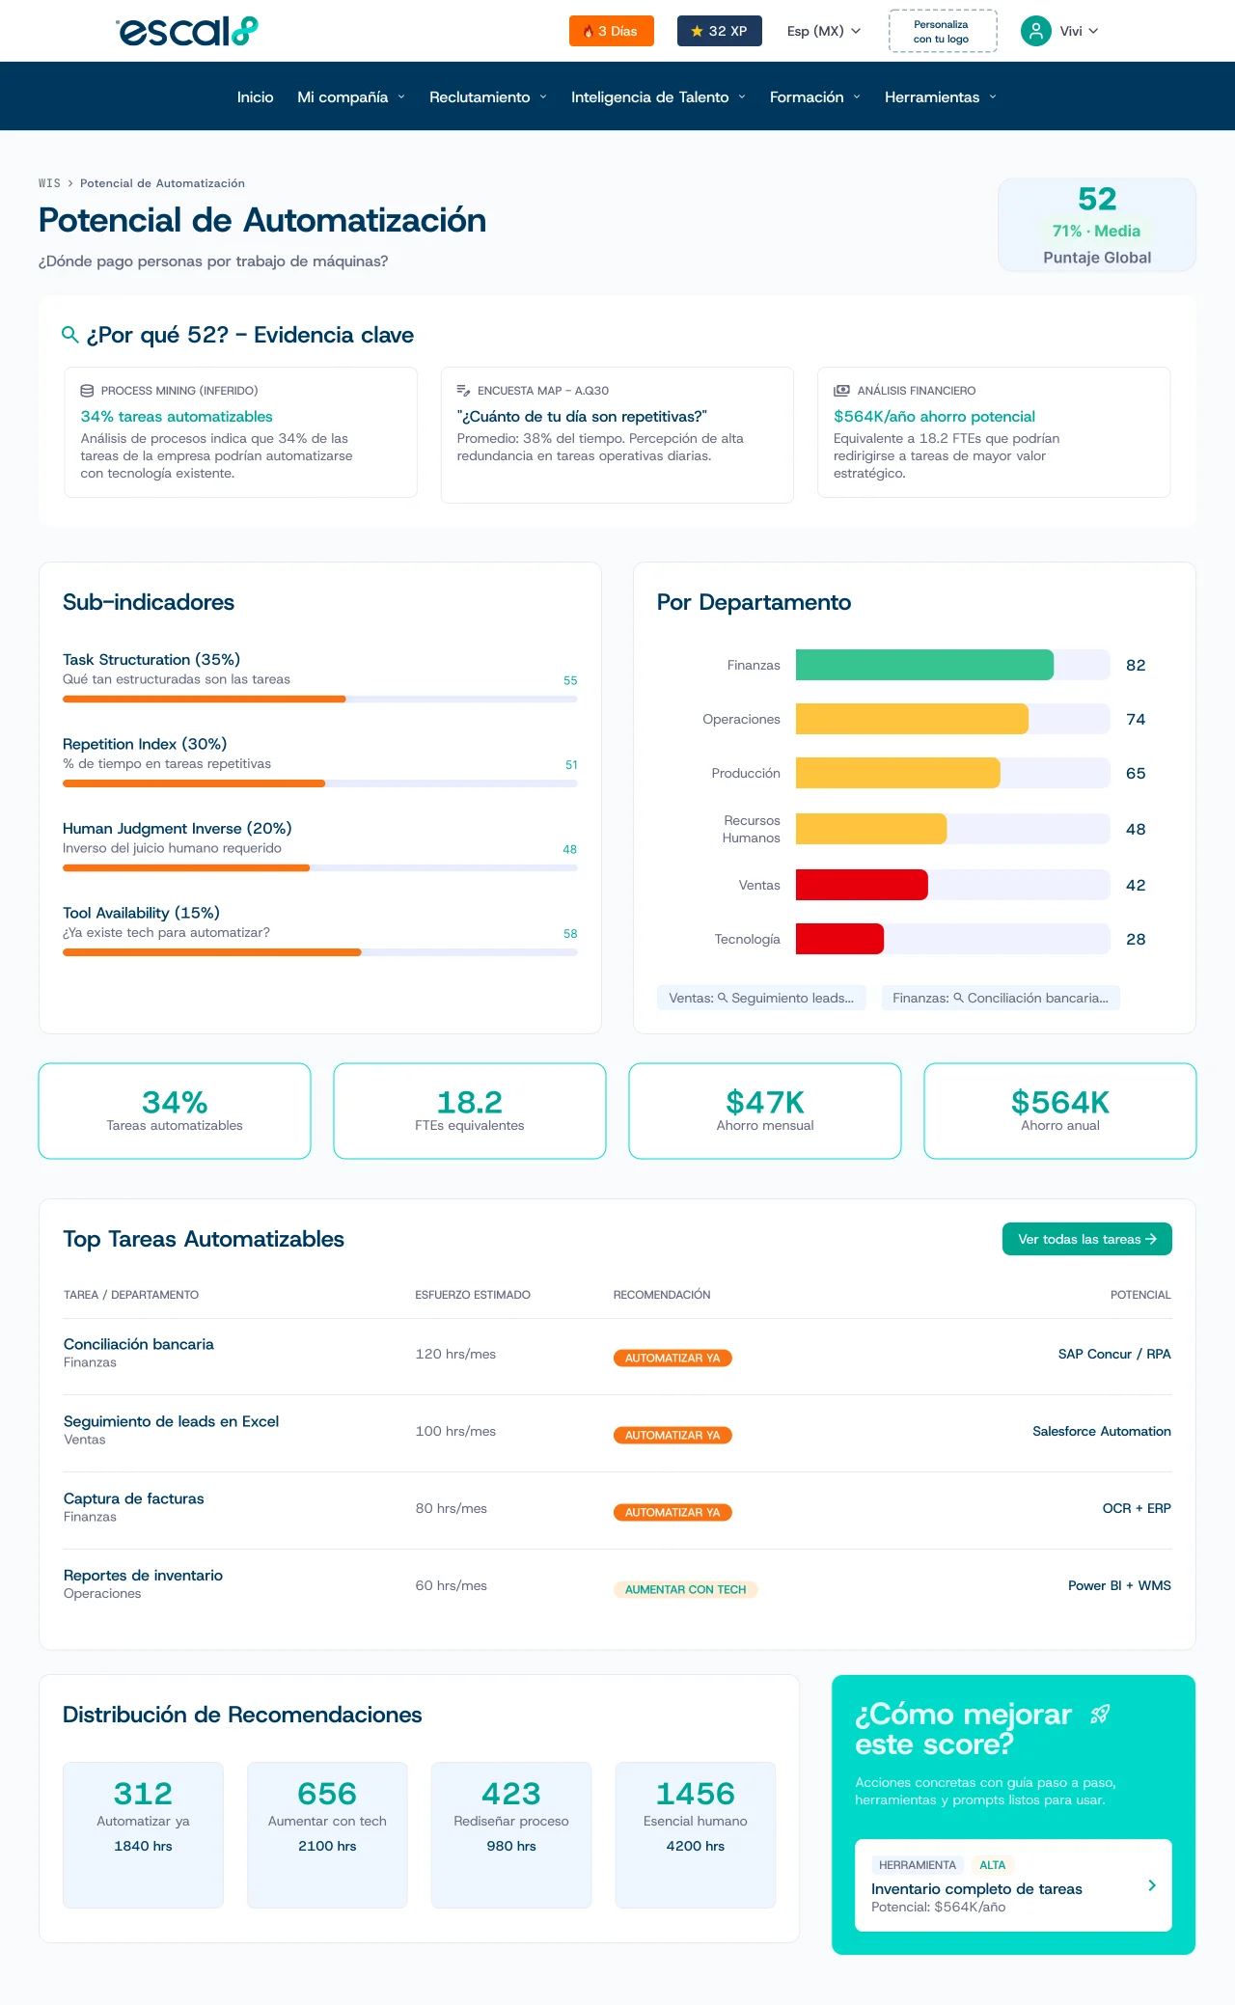
Task: Click the WIS breadcrumb link
Action: pyautogui.click(x=49, y=183)
